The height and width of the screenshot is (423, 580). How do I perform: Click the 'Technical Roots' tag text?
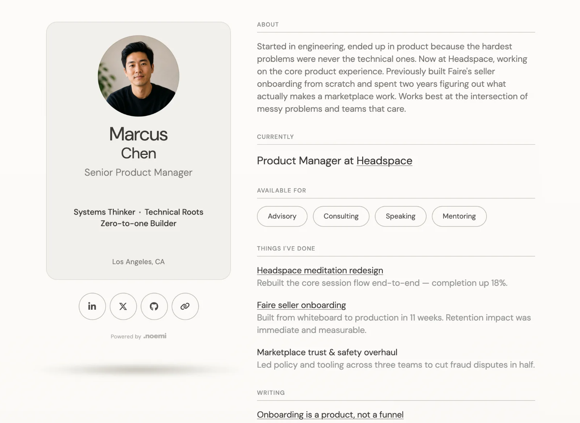tap(174, 212)
